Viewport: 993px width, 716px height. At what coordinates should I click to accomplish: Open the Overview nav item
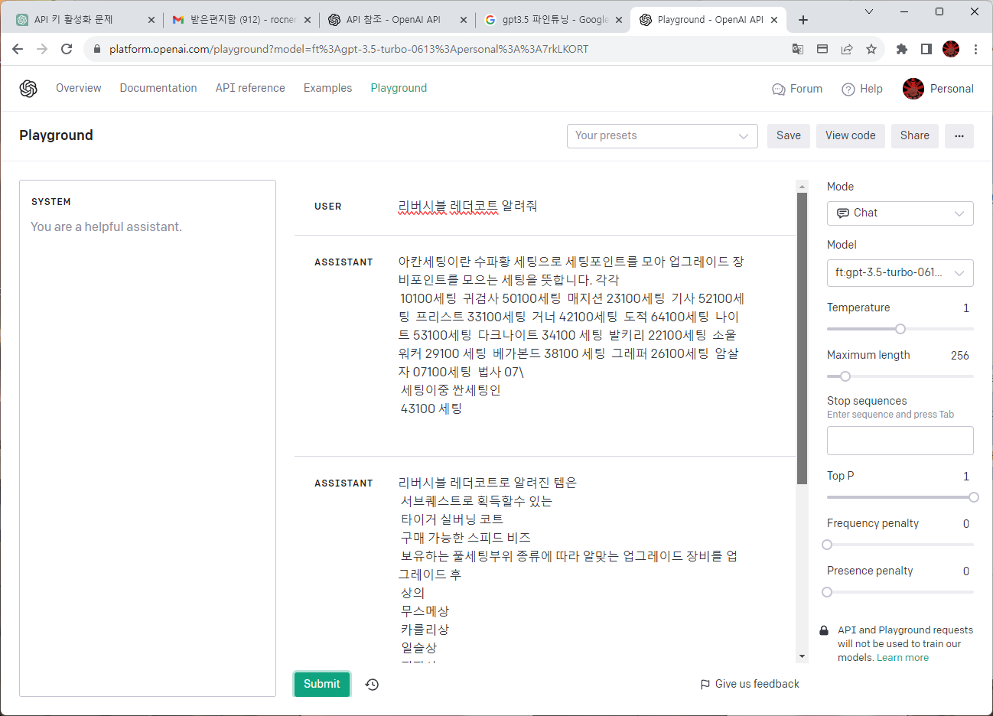click(x=78, y=88)
